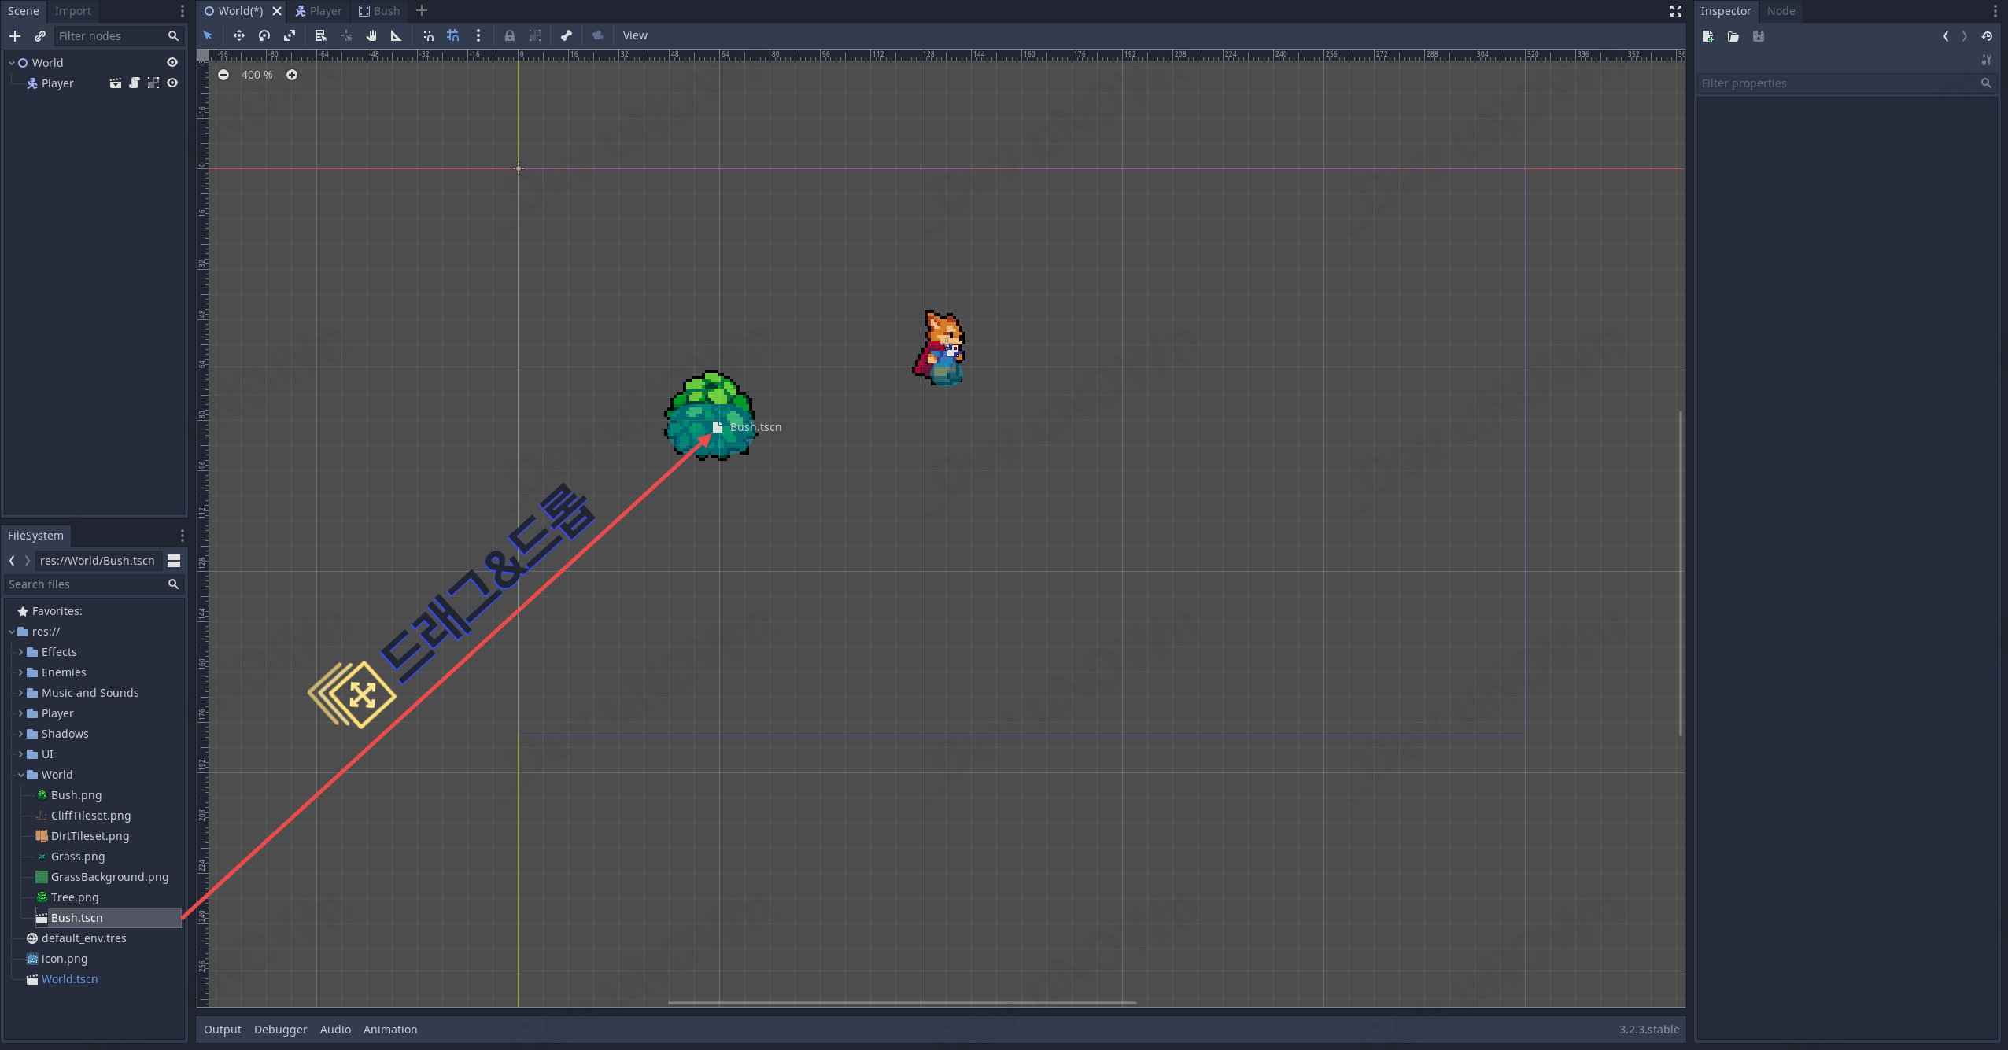The height and width of the screenshot is (1050, 2008).
Task: Expand the Music and Sounds folder
Action: pyautogui.click(x=21, y=693)
